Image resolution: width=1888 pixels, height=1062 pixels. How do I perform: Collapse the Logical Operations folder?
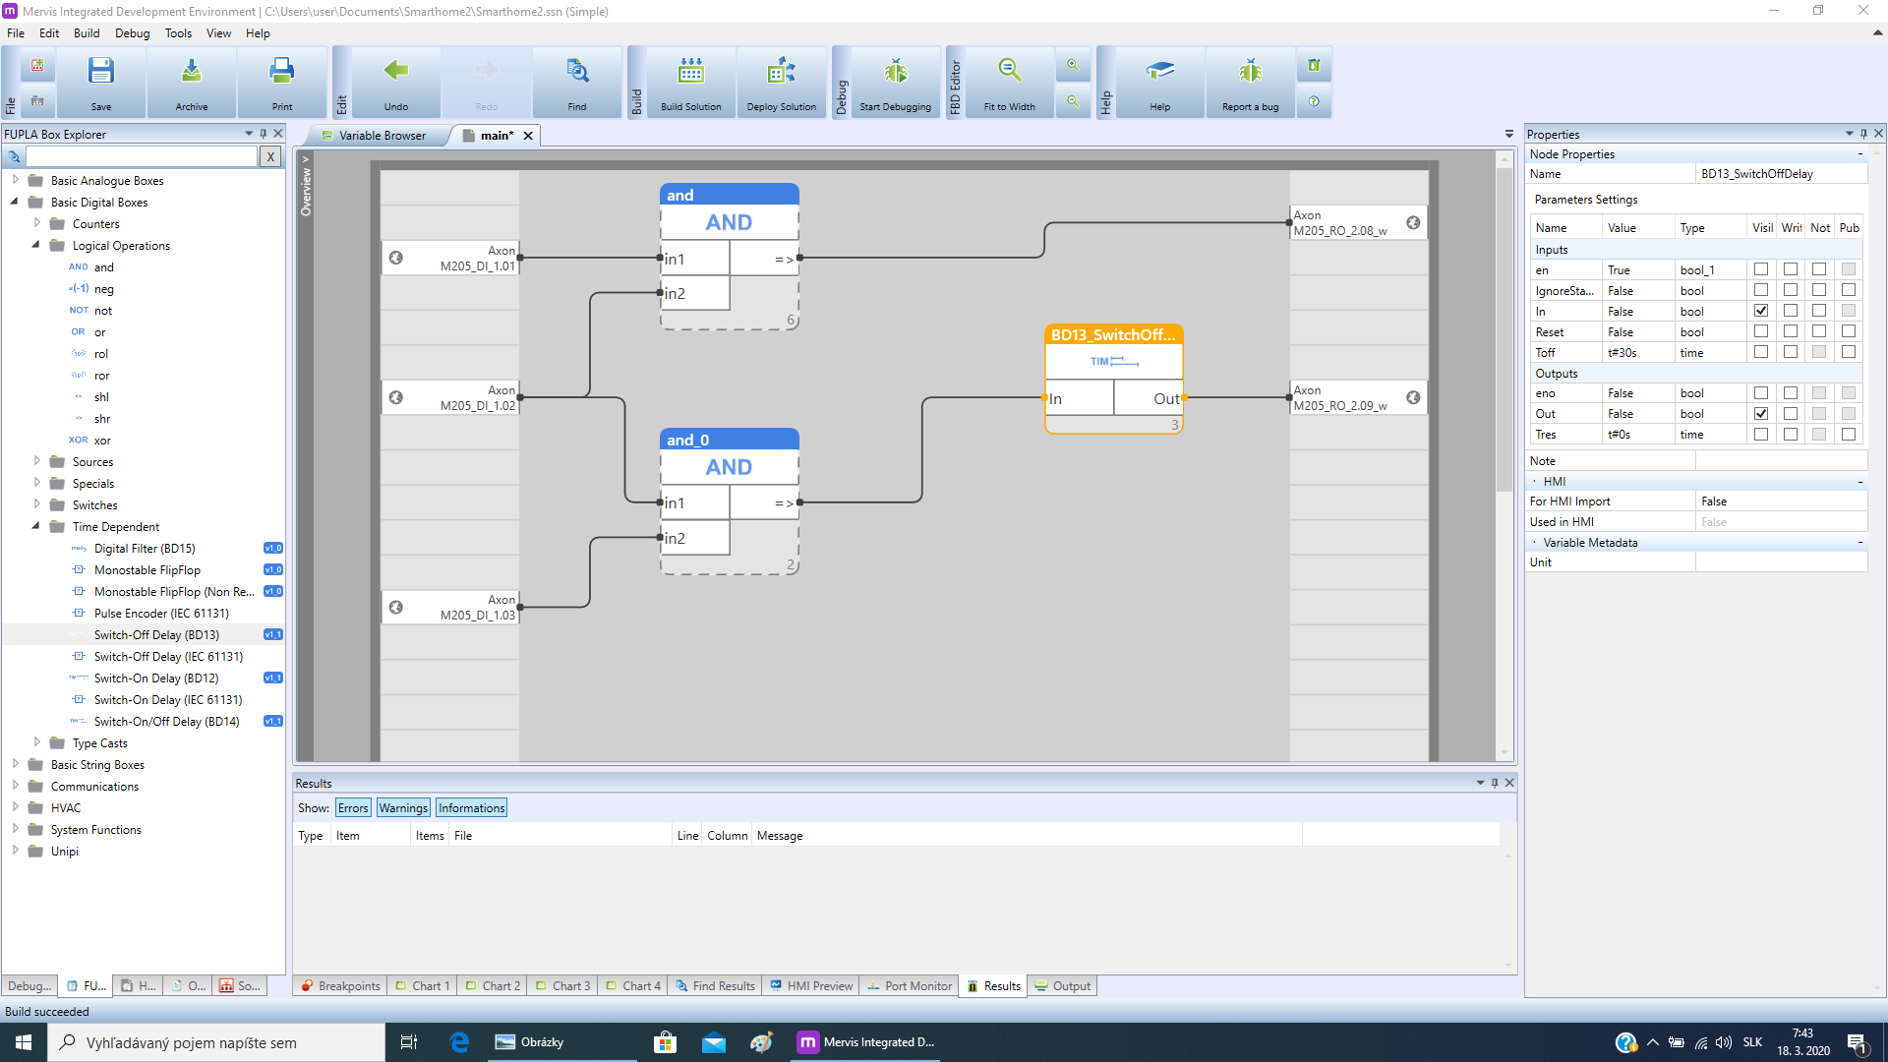(x=36, y=245)
